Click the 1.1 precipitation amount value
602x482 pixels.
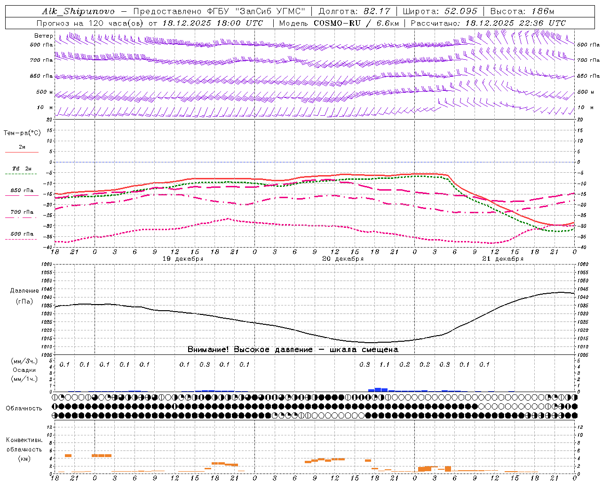[385, 364]
